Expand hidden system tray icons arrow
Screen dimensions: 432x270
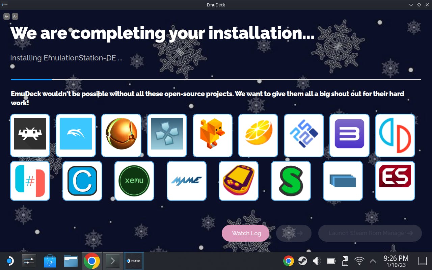coord(373,261)
